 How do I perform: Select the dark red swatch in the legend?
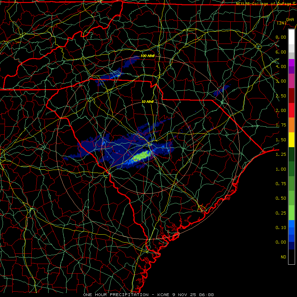click(x=291, y=96)
